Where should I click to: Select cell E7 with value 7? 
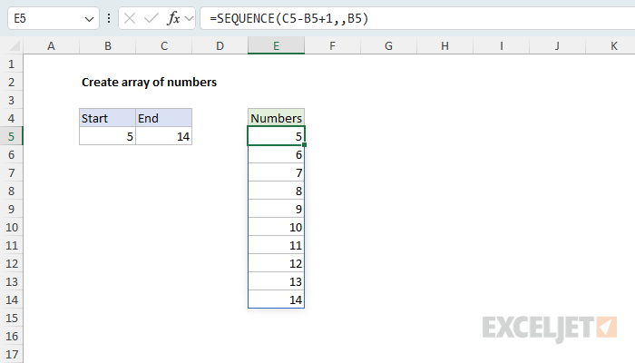(276, 173)
